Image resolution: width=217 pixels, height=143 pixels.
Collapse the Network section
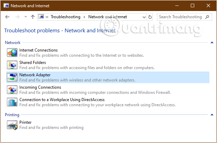[x=212, y=43]
